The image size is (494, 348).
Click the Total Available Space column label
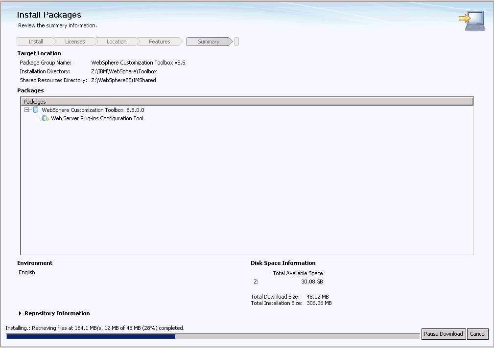pos(298,273)
